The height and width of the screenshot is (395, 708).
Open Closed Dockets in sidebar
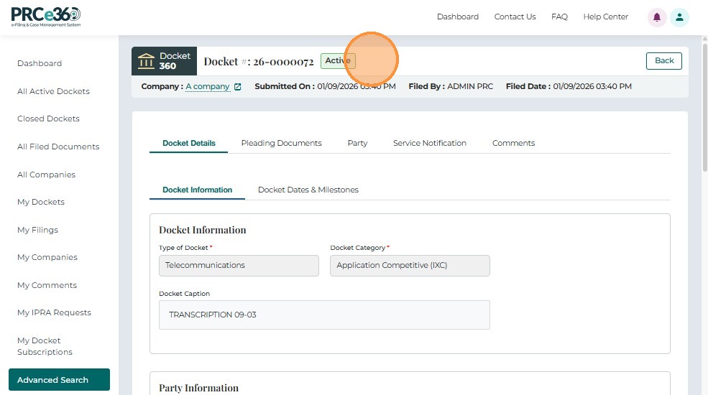tap(48, 118)
